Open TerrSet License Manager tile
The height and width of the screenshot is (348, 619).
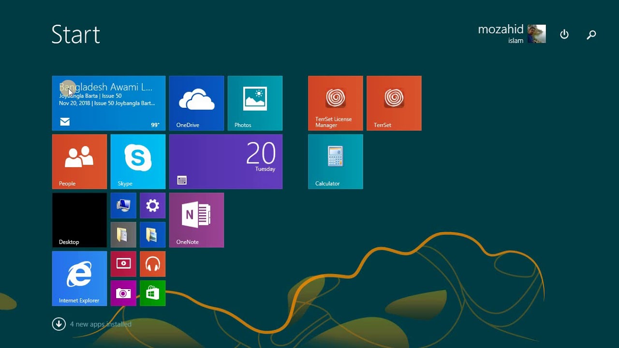tap(335, 103)
